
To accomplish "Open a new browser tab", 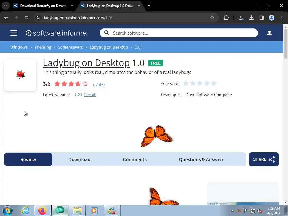I will (149, 6).
